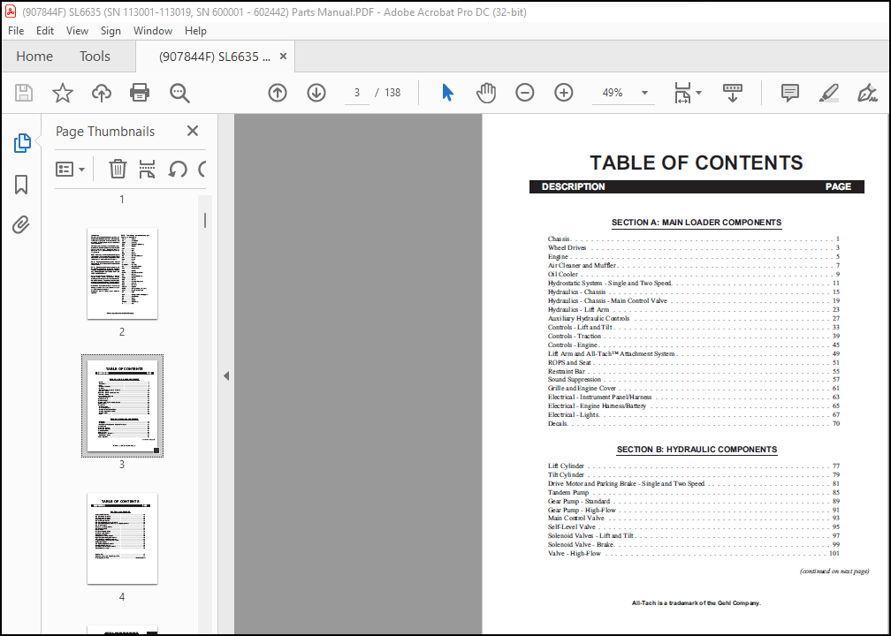This screenshot has height=636, width=891.
Task: Close the Page Thumbnails panel
Action: click(x=193, y=131)
